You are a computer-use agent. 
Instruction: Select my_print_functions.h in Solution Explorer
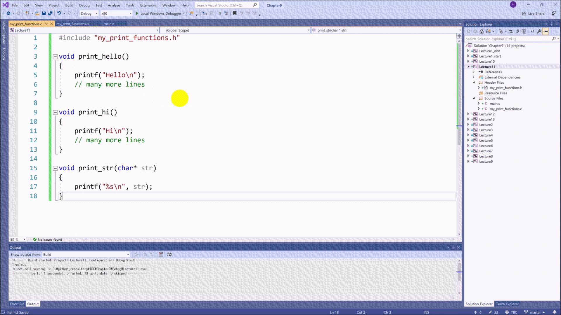(506, 88)
